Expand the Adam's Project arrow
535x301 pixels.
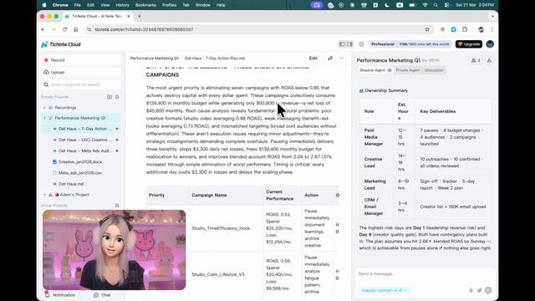click(x=44, y=195)
